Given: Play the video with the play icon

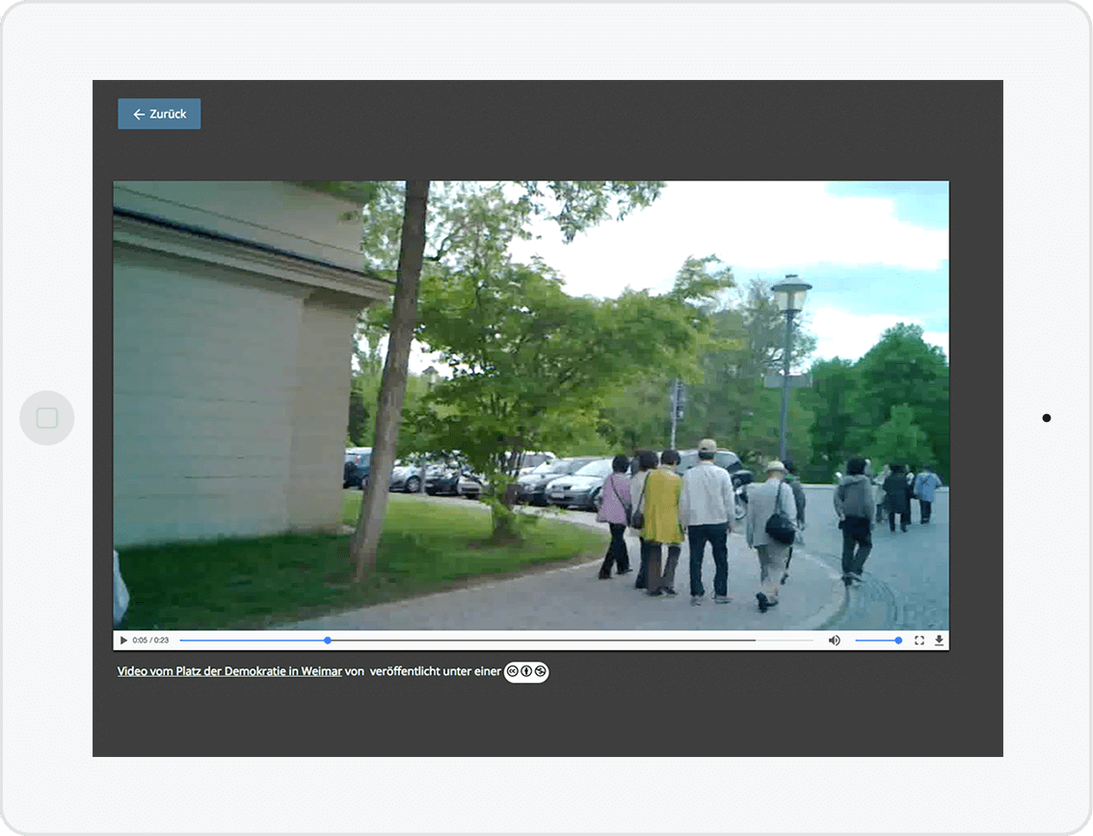Looking at the screenshot, I should pyautogui.click(x=123, y=640).
